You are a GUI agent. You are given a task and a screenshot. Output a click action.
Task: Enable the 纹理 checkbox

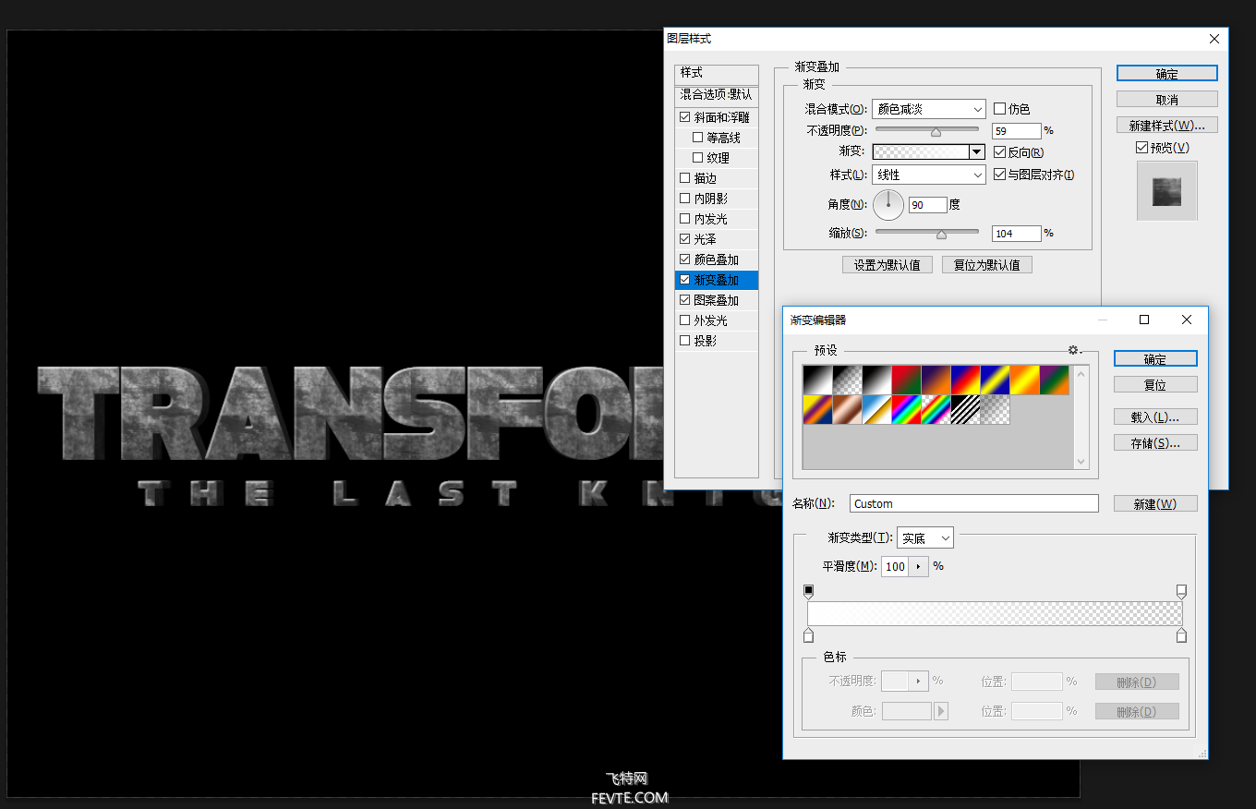[697, 158]
